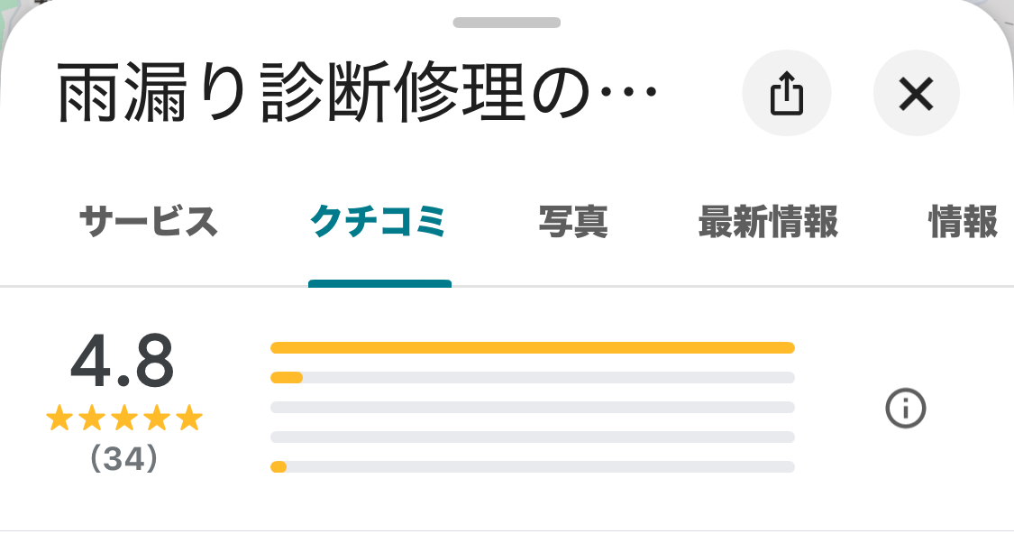
Task: Click the last star under 4.8
Action: tap(189, 419)
